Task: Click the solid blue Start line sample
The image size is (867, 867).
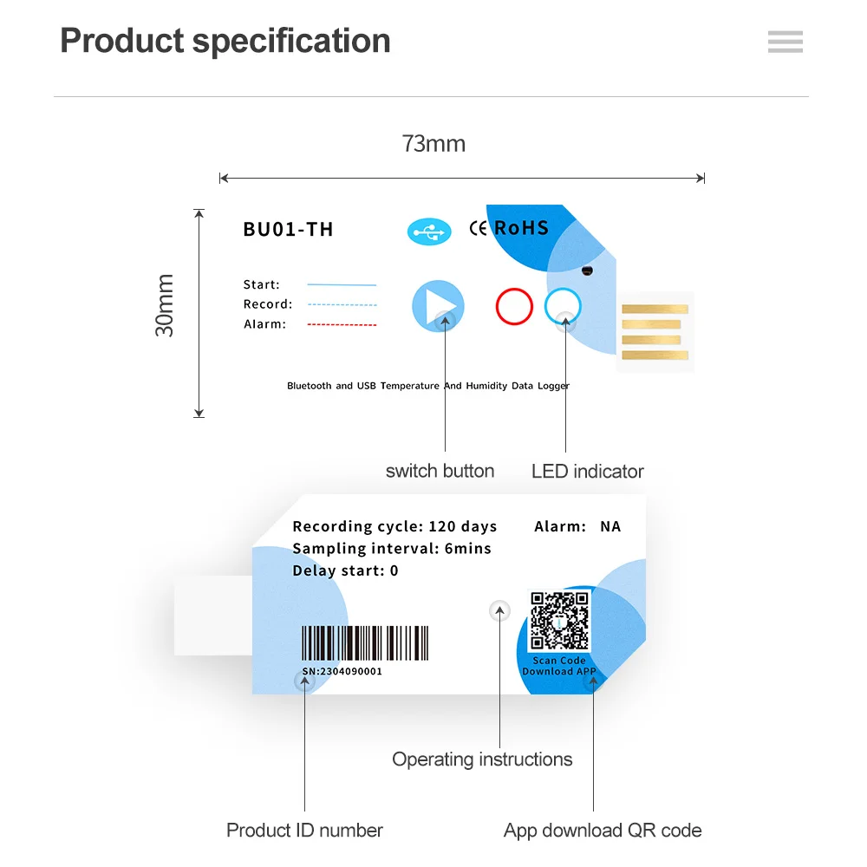Action: click(342, 284)
